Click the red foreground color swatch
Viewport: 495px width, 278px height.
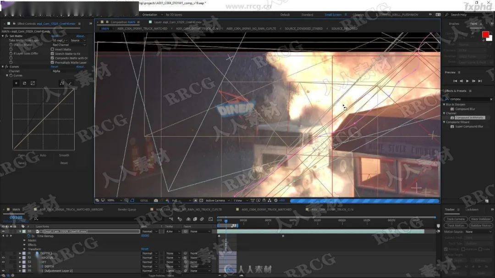tap(485, 34)
